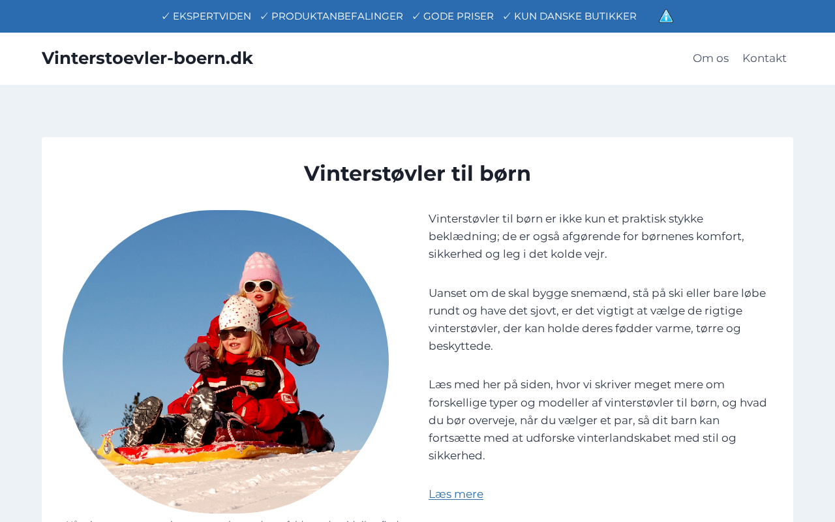
Task: Follow the Læs mere link
Action: (456, 494)
